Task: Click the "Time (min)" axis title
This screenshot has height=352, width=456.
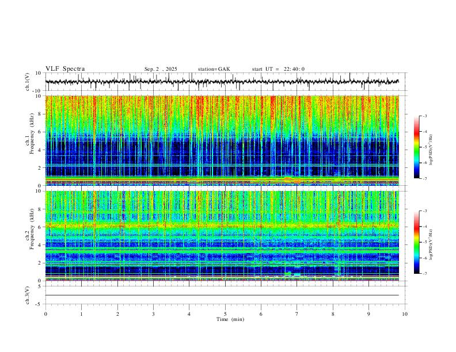Action: click(230, 319)
